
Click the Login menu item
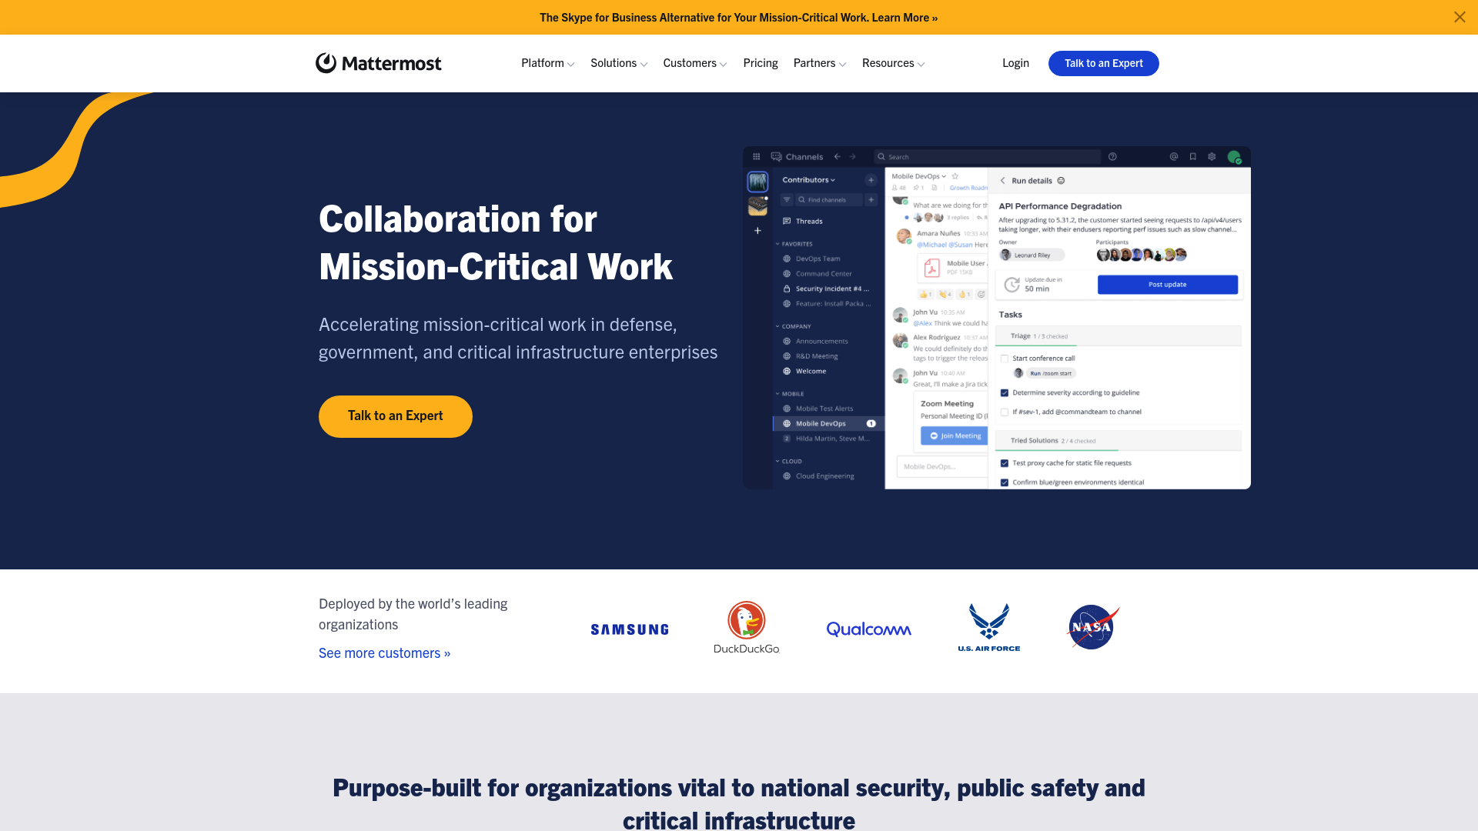click(x=1015, y=63)
